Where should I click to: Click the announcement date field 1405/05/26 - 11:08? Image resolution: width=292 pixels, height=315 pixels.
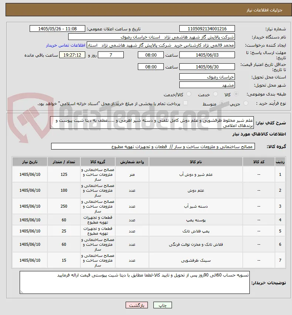pos(57,29)
